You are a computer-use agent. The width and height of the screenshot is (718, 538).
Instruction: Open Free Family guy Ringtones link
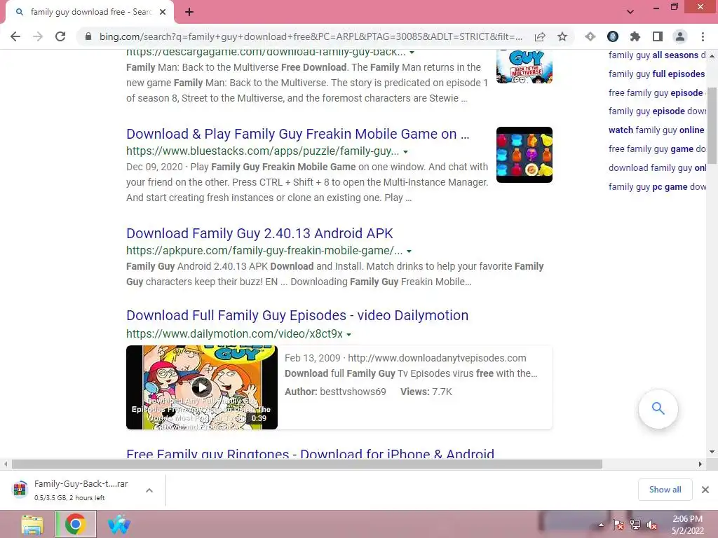point(310,453)
